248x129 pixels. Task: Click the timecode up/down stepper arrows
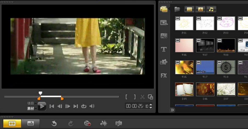(x=151, y=106)
